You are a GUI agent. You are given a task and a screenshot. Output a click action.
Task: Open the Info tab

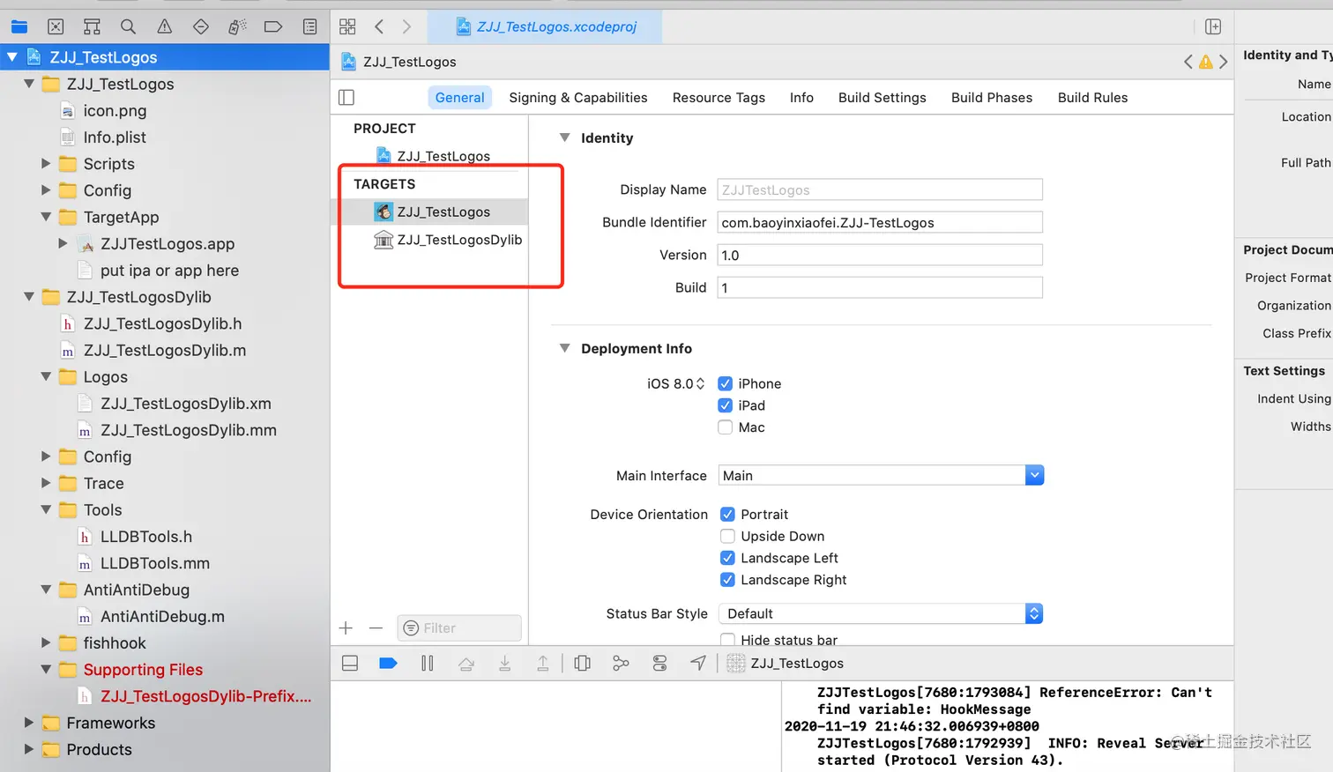coord(801,98)
